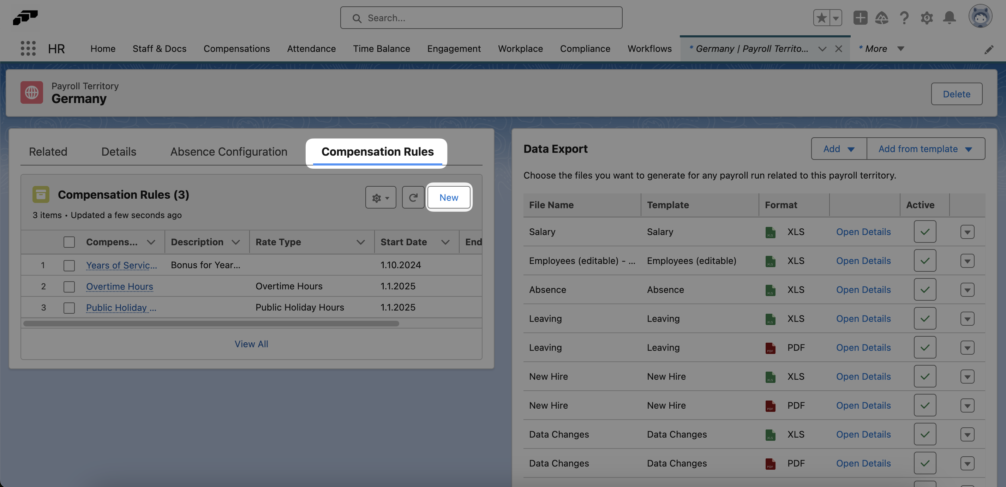Click the help question mark icon
The height and width of the screenshot is (487, 1006).
click(904, 18)
